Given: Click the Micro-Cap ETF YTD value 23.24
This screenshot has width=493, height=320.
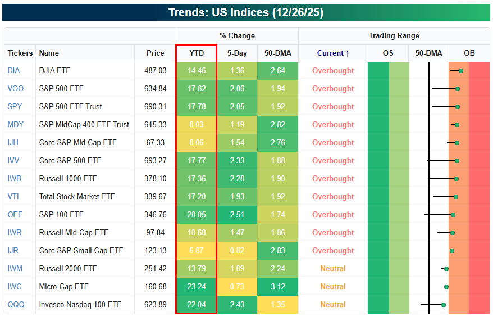Looking at the screenshot, I should tap(196, 287).
